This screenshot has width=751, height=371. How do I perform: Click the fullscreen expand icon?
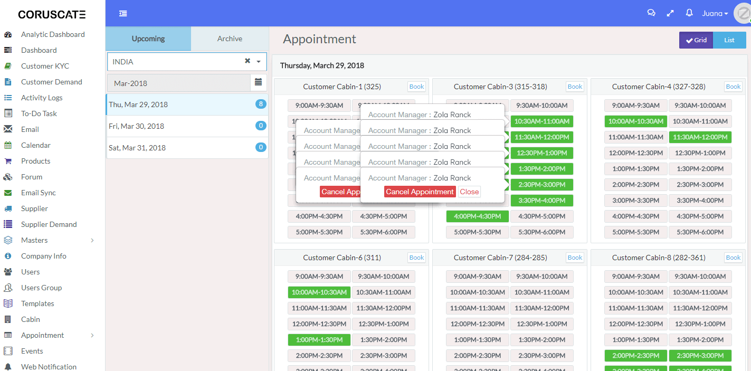(x=670, y=13)
